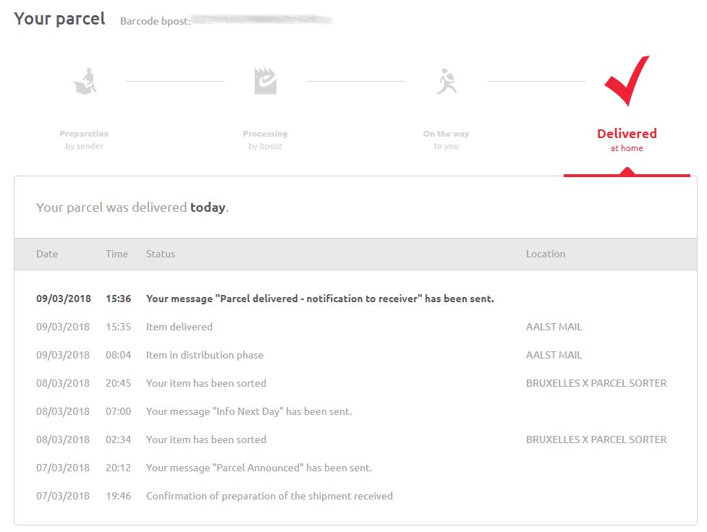The width and height of the screenshot is (707, 532).
Task: Click AALST MAIL location for distribution phase
Action: coord(554,355)
